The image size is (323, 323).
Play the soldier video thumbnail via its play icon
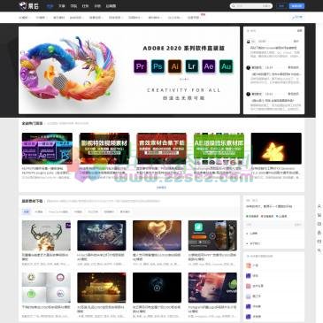click(102, 235)
